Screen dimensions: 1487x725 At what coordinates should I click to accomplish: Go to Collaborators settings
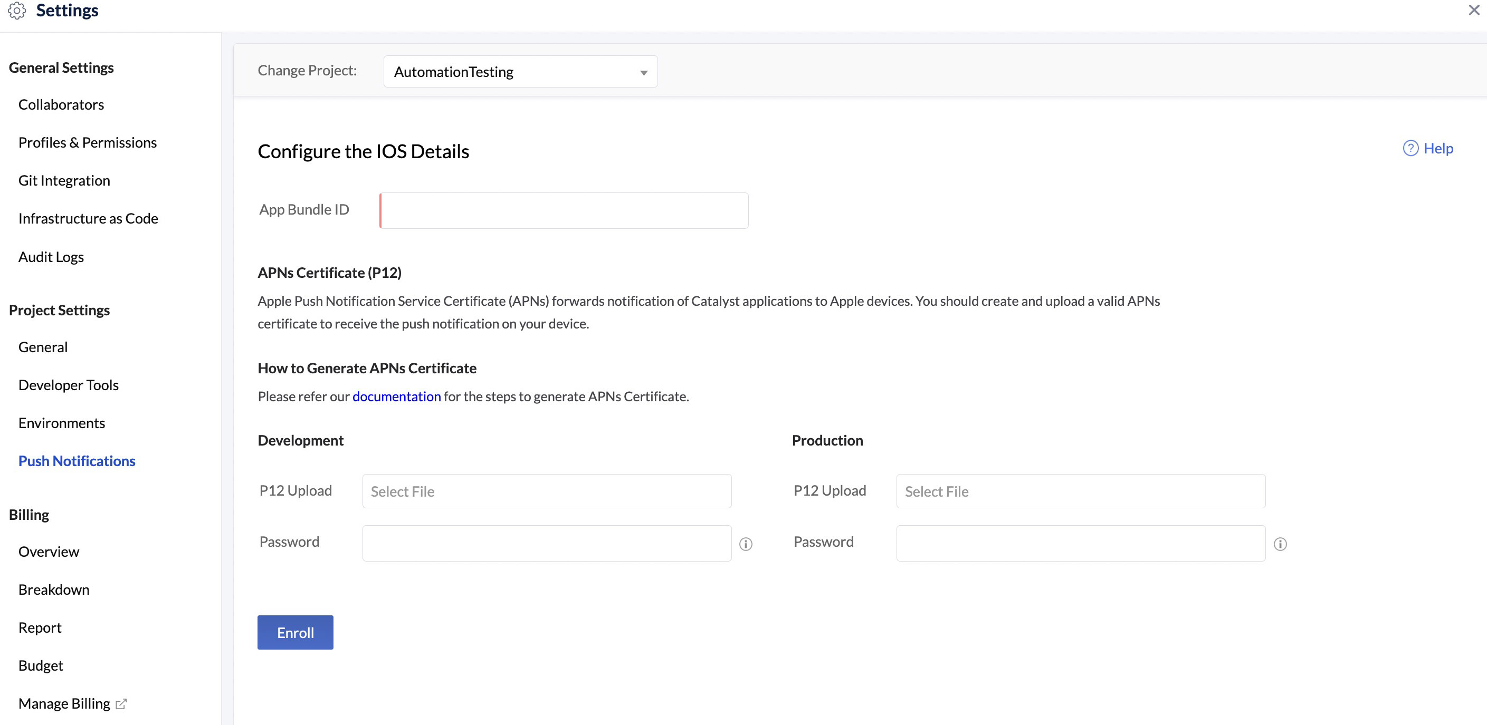61,104
